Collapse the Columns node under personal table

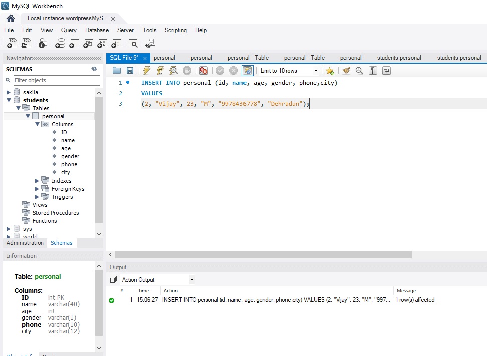(x=37, y=124)
